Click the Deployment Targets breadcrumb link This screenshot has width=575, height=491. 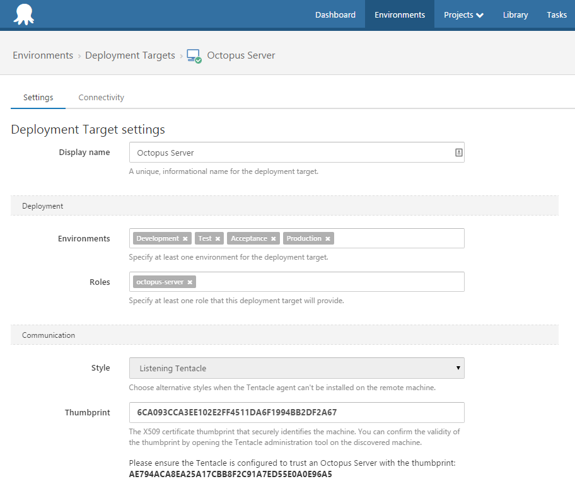[130, 55]
